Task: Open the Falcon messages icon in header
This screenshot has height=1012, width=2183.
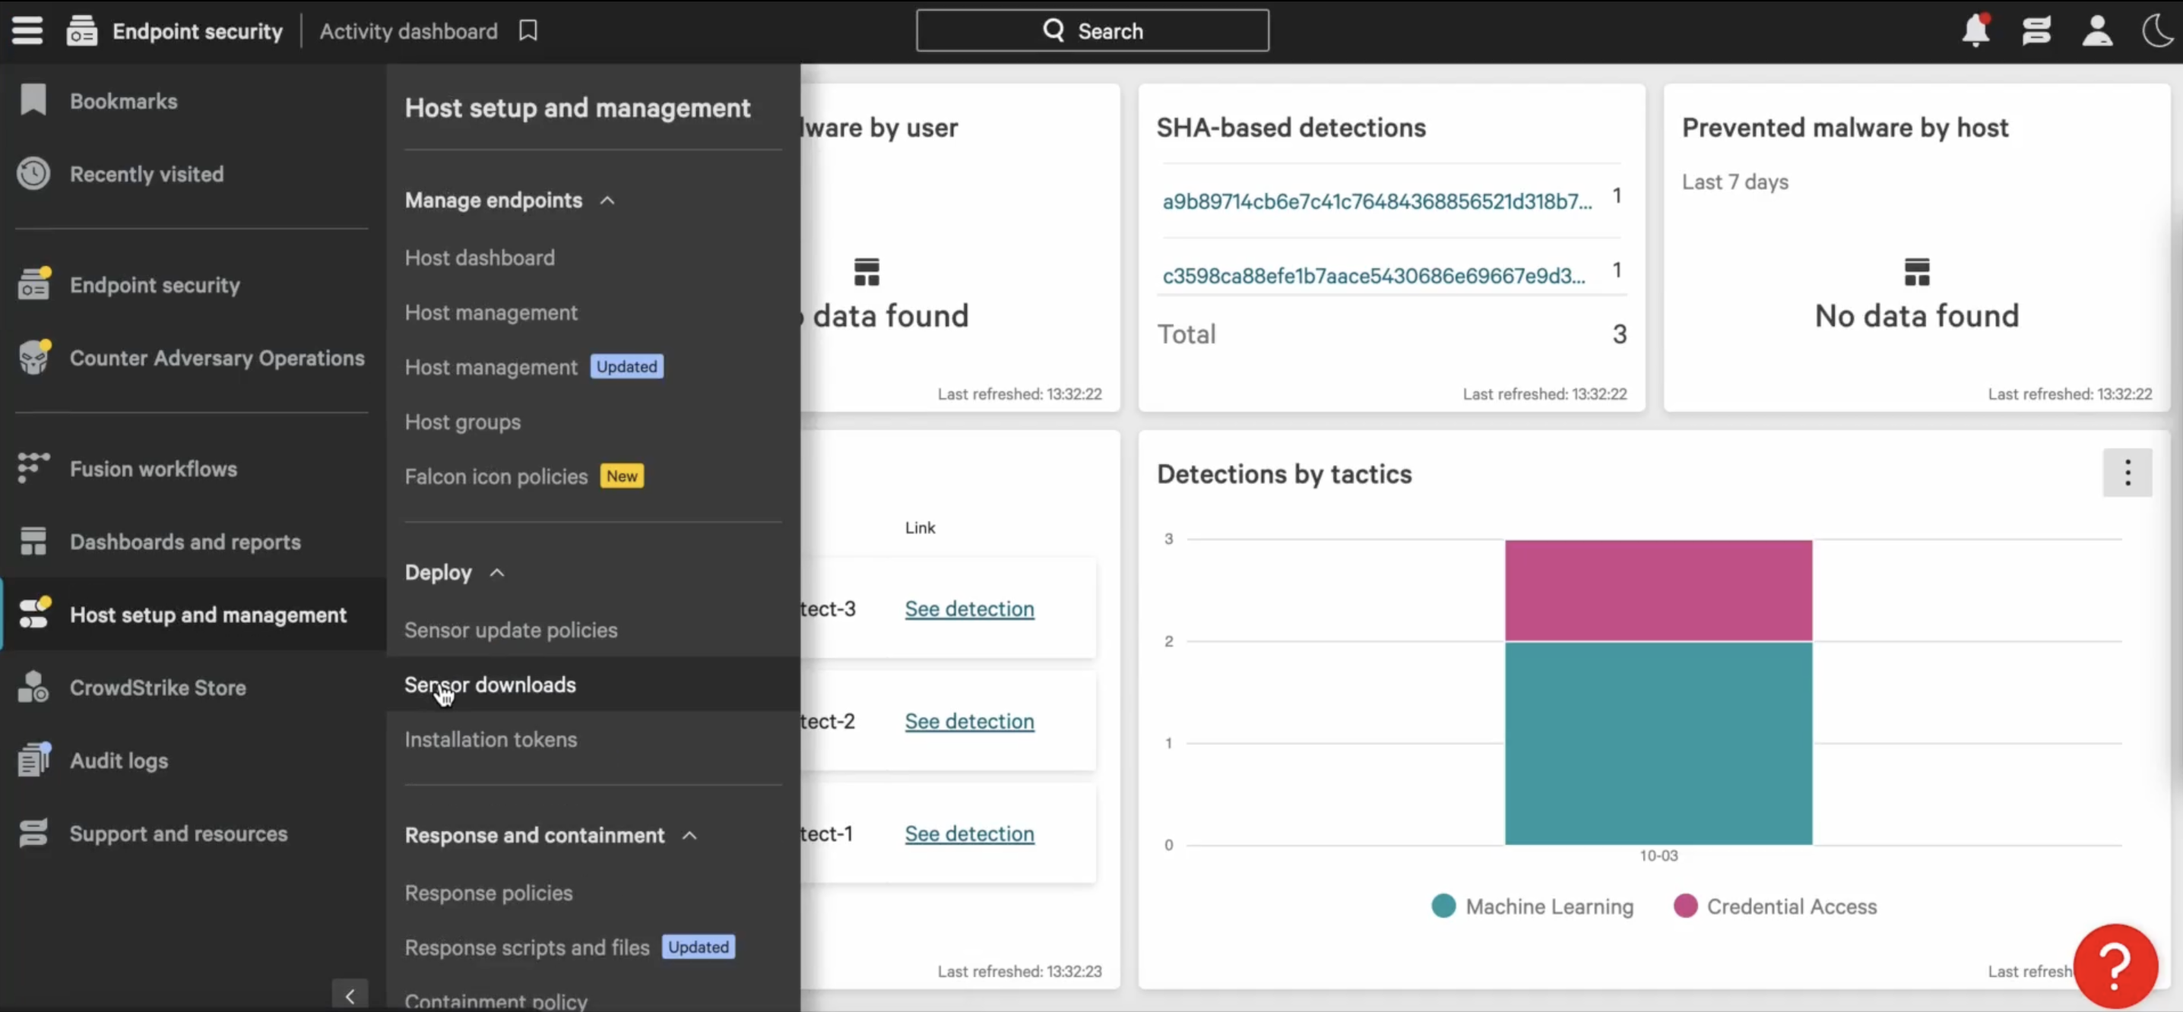Action: (2036, 30)
